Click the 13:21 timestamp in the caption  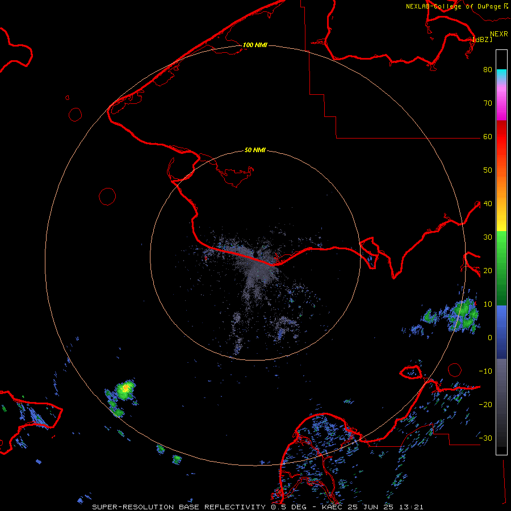tap(412, 507)
